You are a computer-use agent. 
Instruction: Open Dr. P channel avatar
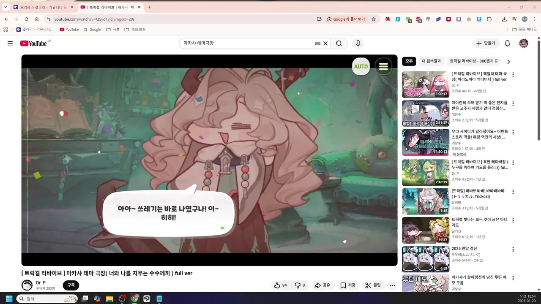coord(27,285)
